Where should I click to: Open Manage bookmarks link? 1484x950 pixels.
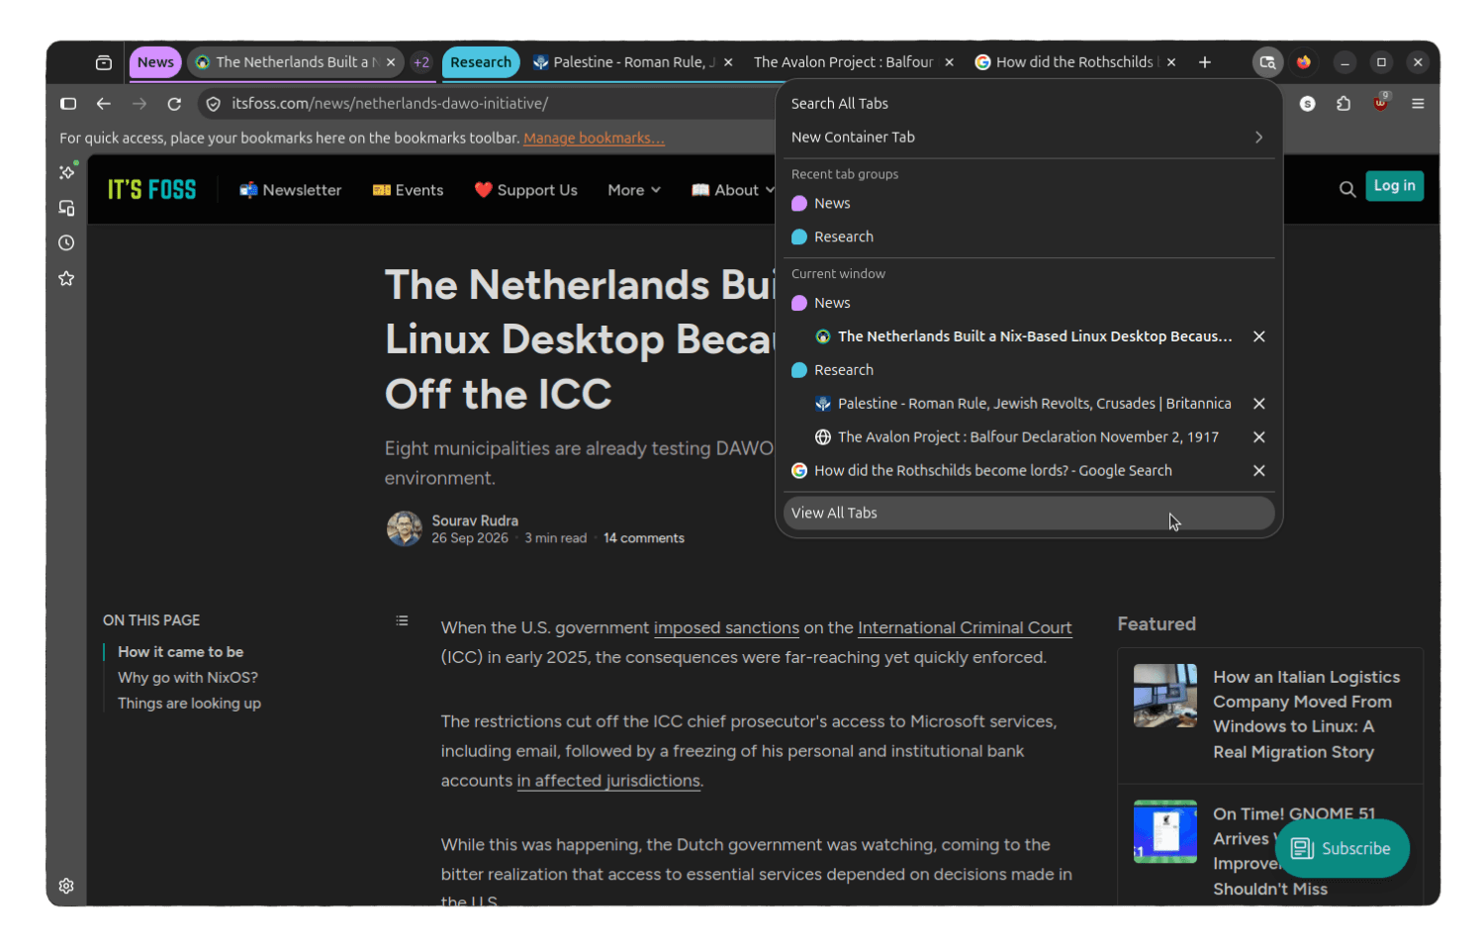(594, 139)
